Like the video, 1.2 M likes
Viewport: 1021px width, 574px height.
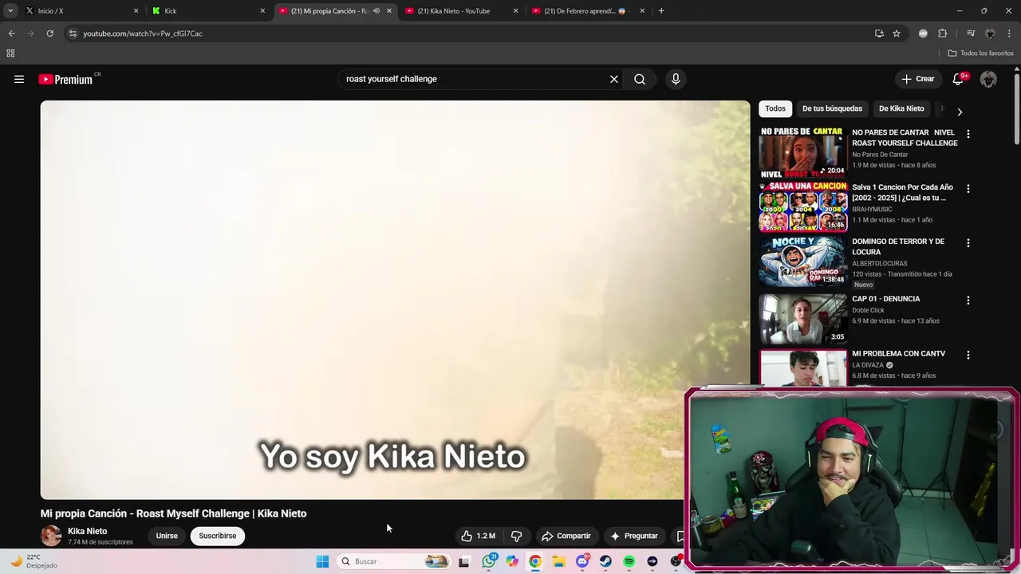(x=478, y=536)
